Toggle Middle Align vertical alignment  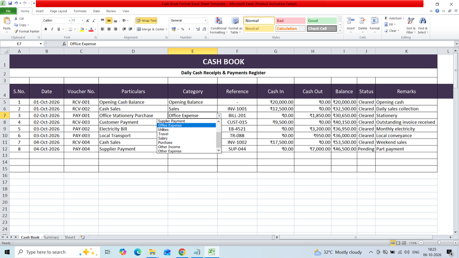pyautogui.click(x=109, y=21)
